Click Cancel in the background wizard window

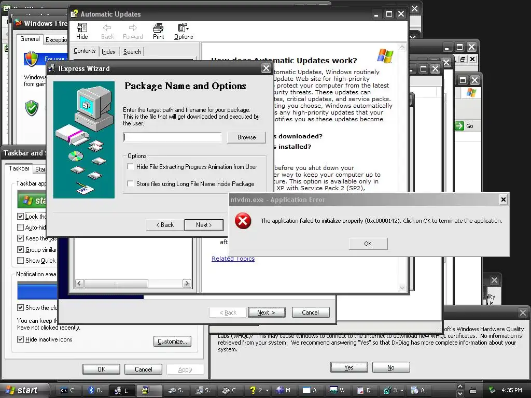click(311, 312)
